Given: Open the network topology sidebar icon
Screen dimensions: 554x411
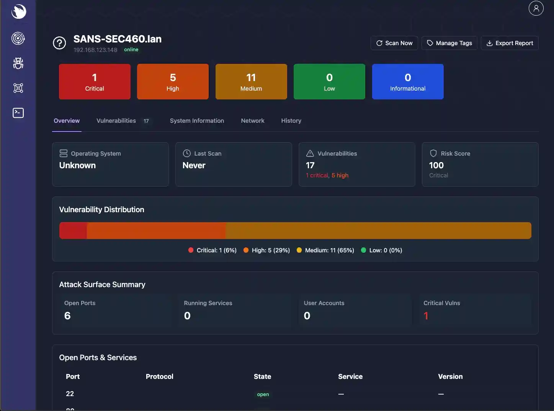Looking at the screenshot, I should click(x=18, y=88).
